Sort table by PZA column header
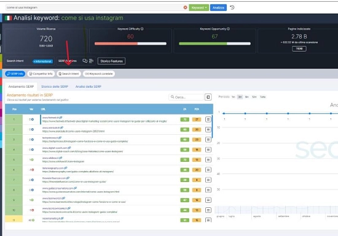Screen dimensions: 338x236 [197, 109]
